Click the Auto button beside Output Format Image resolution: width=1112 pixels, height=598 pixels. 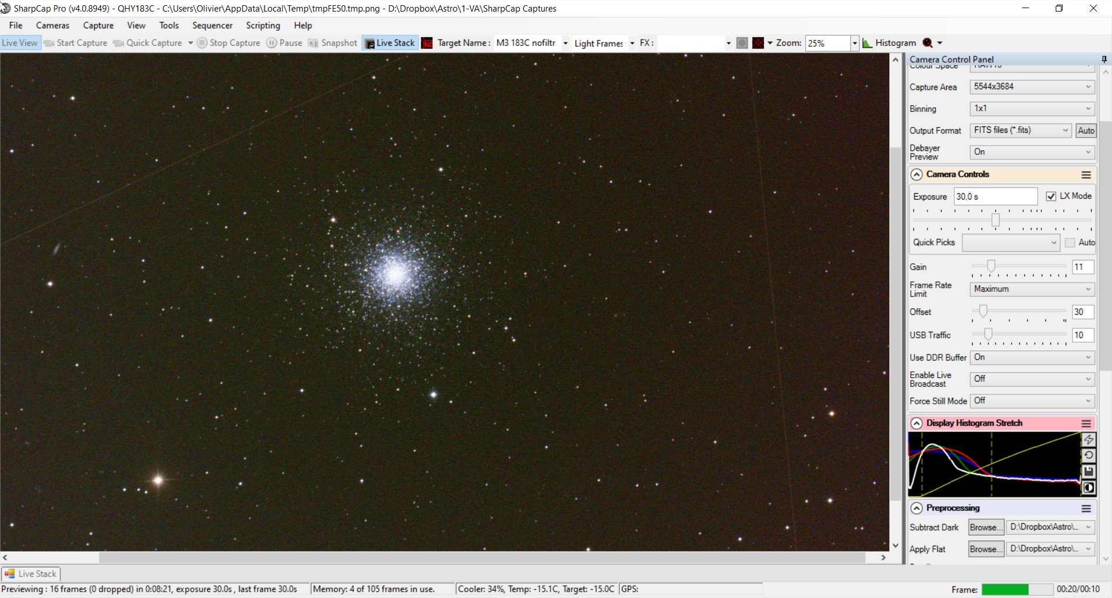click(x=1086, y=131)
